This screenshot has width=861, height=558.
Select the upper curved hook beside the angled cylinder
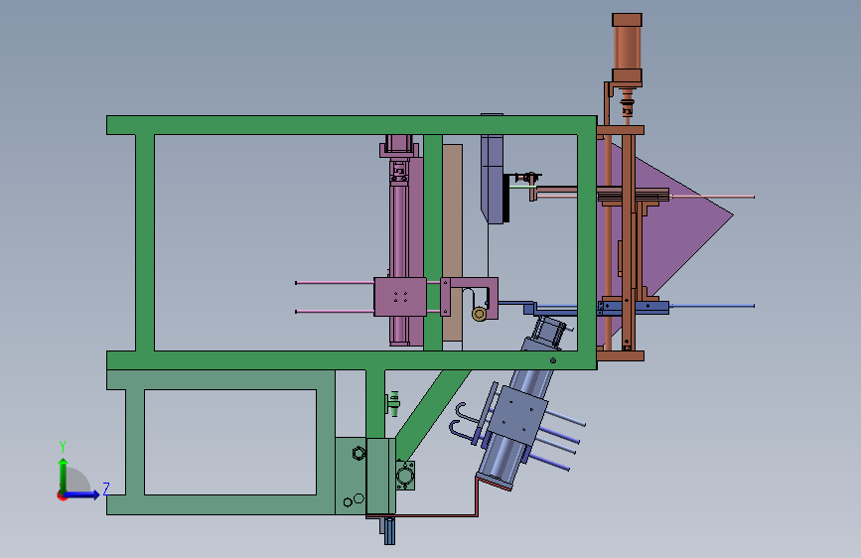click(x=467, y=413)
